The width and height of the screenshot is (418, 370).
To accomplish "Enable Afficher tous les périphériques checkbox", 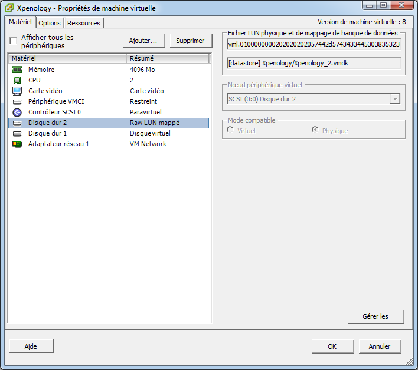I will [x=13, y=41].
